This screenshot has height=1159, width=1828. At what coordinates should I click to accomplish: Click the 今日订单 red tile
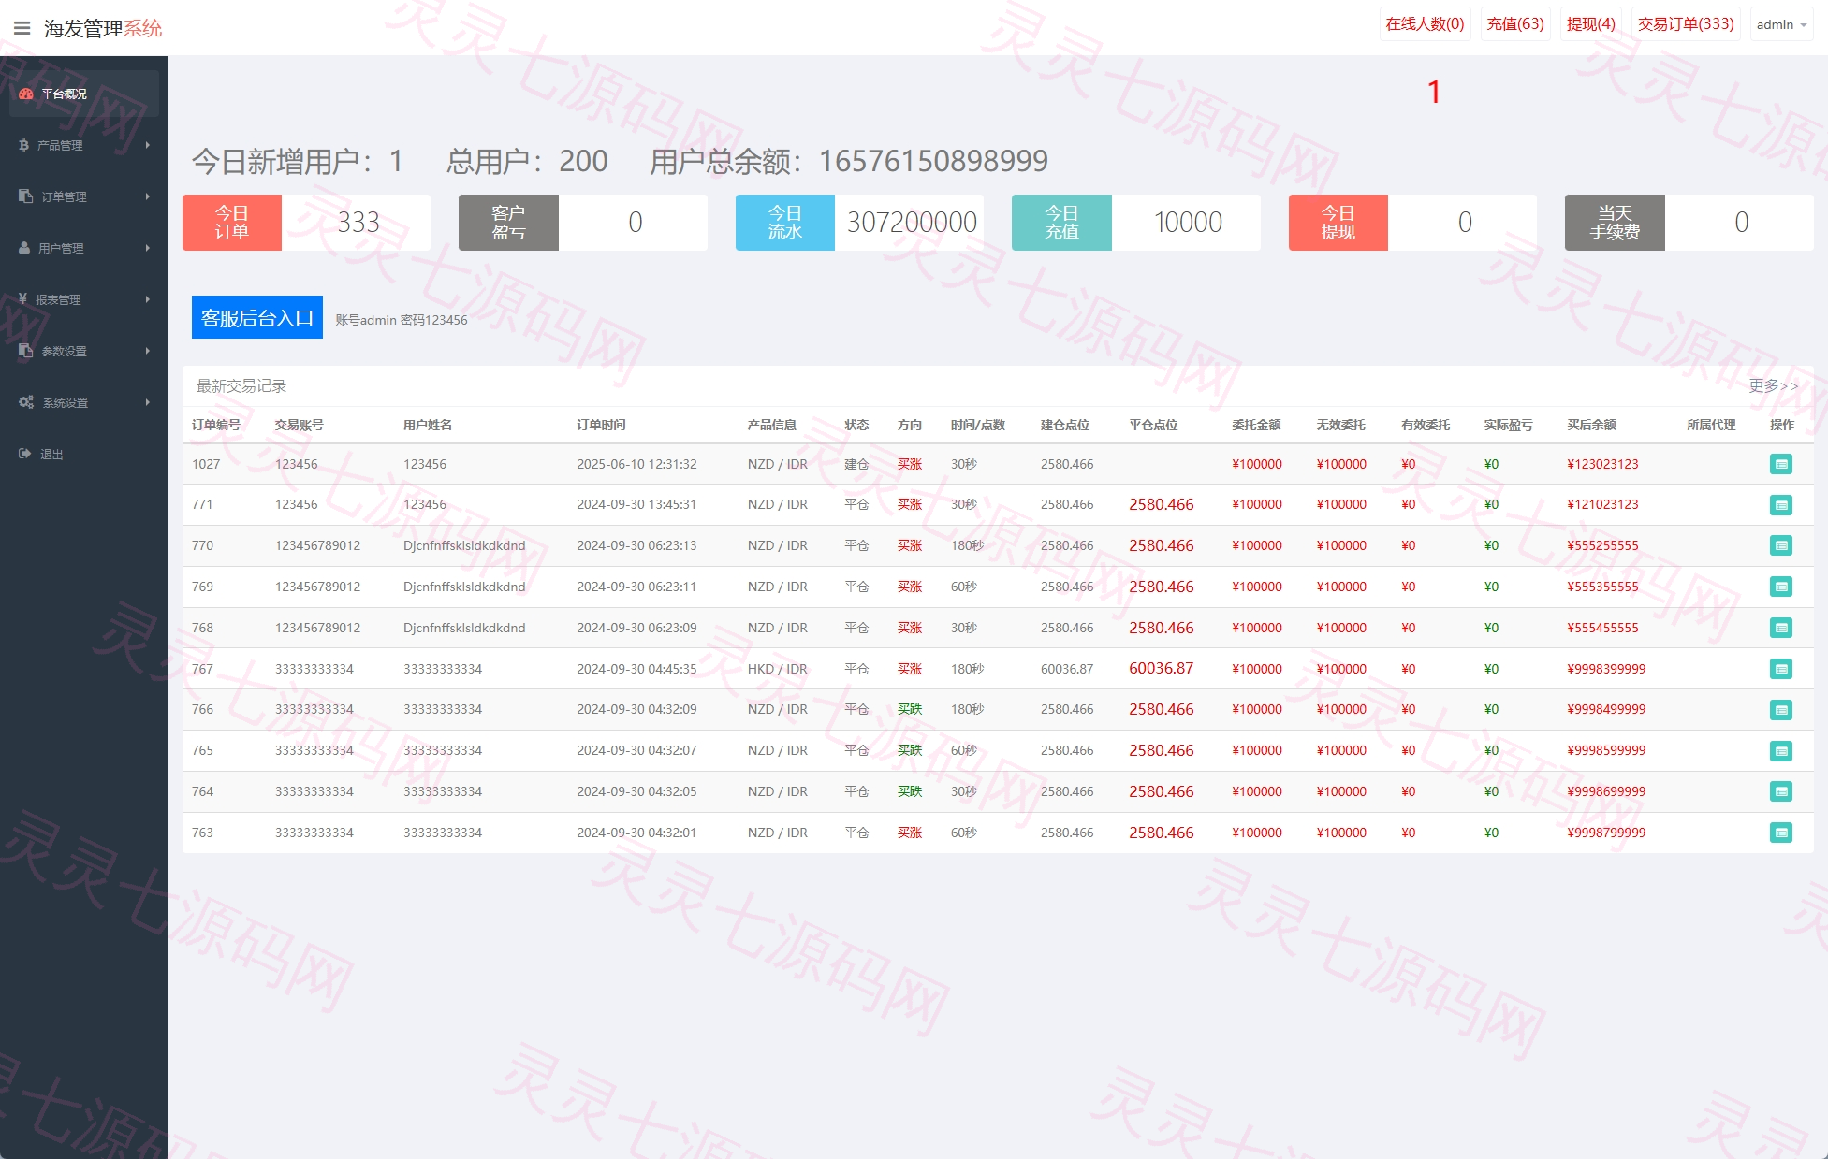tap(232, 223)
